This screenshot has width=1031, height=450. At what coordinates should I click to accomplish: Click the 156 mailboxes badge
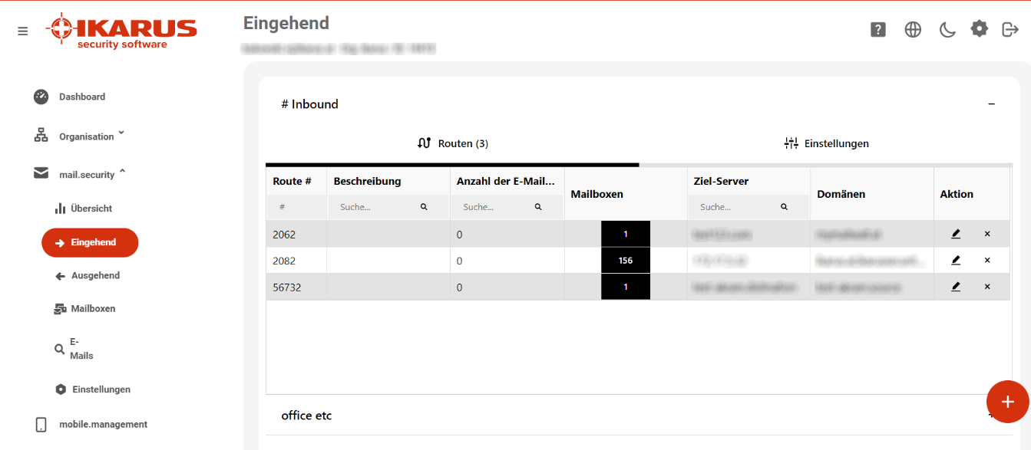pos(626,261)
